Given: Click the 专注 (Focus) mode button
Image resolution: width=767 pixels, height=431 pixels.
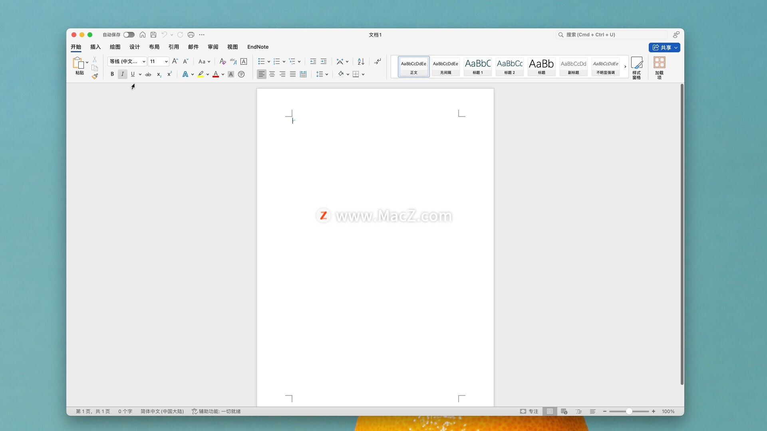Looking at the screenshot, I should (529, 411).
